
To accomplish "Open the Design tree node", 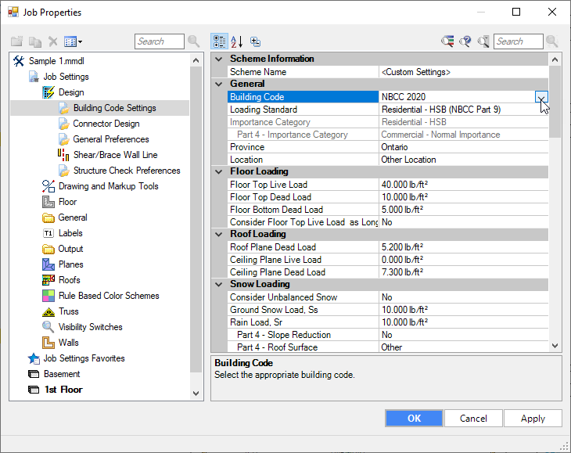I will (x=71, y=92).
